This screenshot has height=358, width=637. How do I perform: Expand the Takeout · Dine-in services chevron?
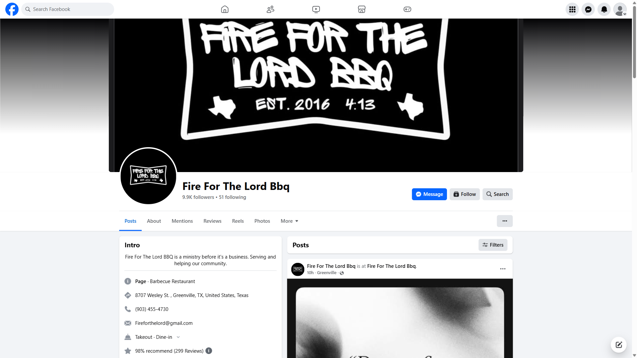pos(178,337)
